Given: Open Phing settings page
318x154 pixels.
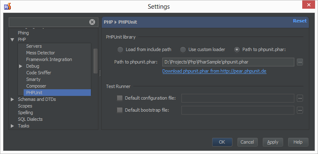Looking at the screenshot, I should click(23, 33).
